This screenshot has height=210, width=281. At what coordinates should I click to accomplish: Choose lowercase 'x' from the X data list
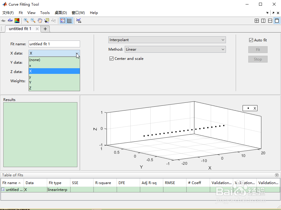(54, 66)
